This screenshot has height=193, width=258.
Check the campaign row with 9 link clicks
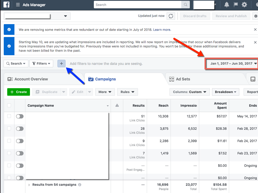pyautogui.click(x=9, y=141)
